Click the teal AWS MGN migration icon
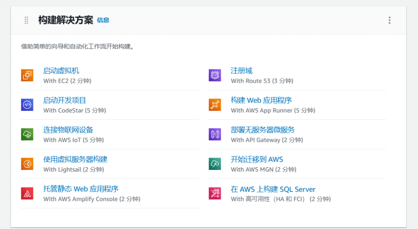 215,164
